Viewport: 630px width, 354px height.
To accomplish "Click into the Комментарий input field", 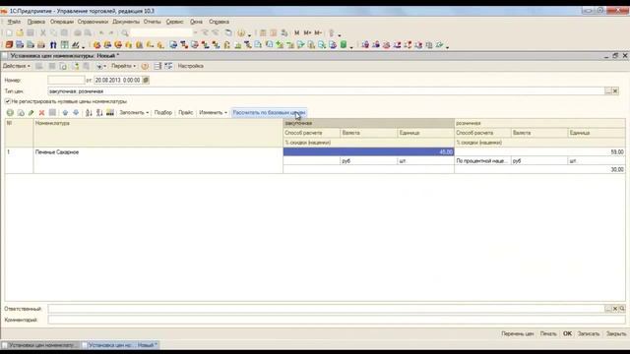I will (x=337, y=320).
